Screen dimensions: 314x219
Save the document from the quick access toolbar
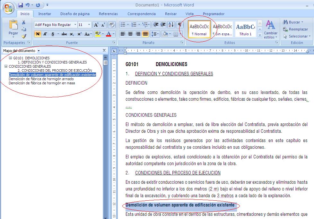[x=21, y=5]
